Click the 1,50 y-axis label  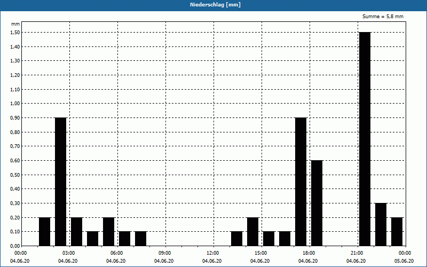click(x=15, y=33)
